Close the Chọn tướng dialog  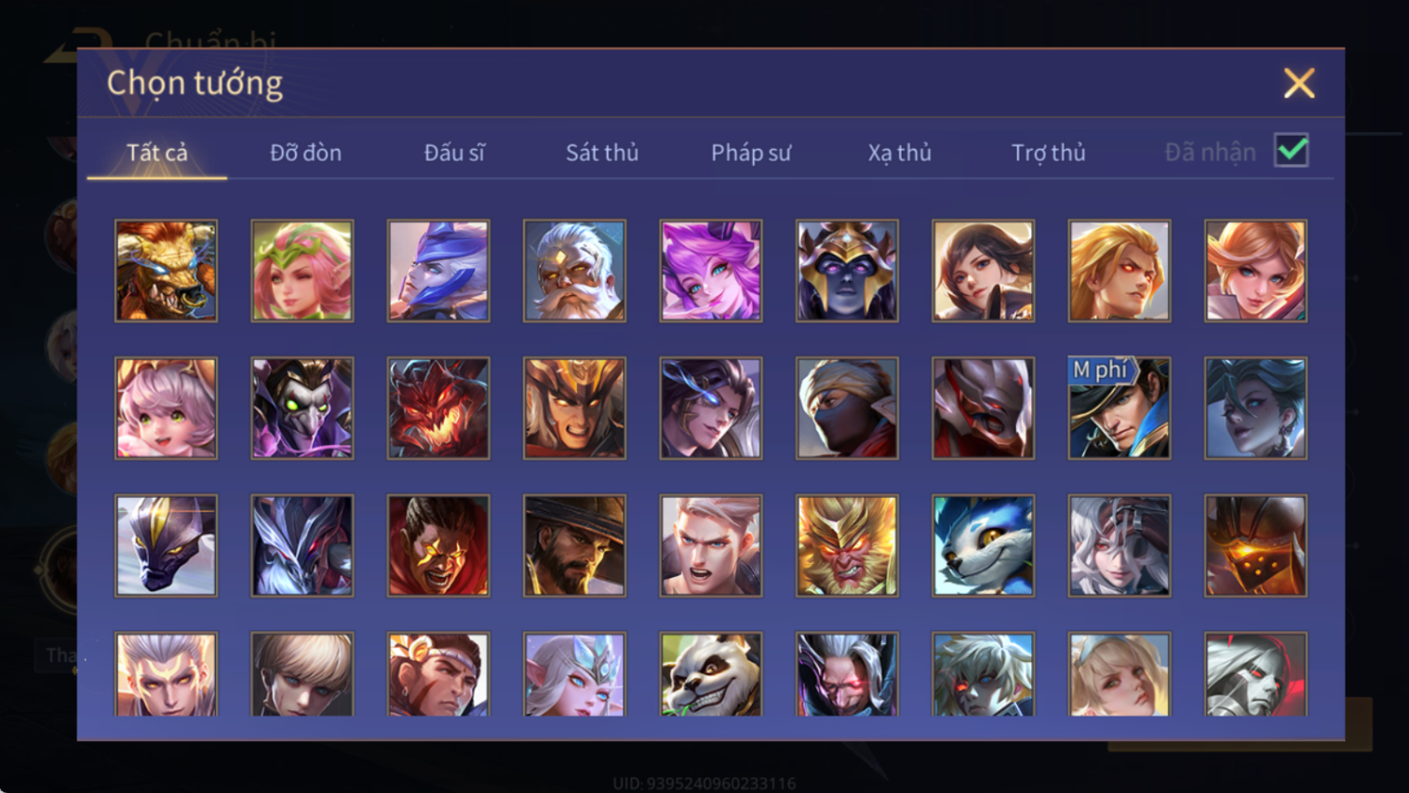point(1299,84)
